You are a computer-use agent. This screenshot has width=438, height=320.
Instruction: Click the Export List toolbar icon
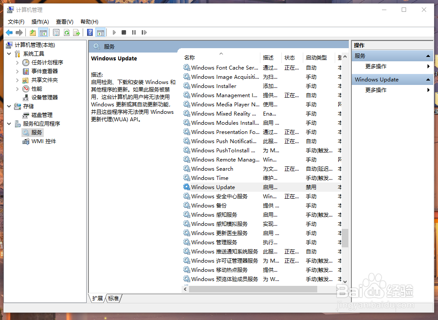[x=77, y=33]
